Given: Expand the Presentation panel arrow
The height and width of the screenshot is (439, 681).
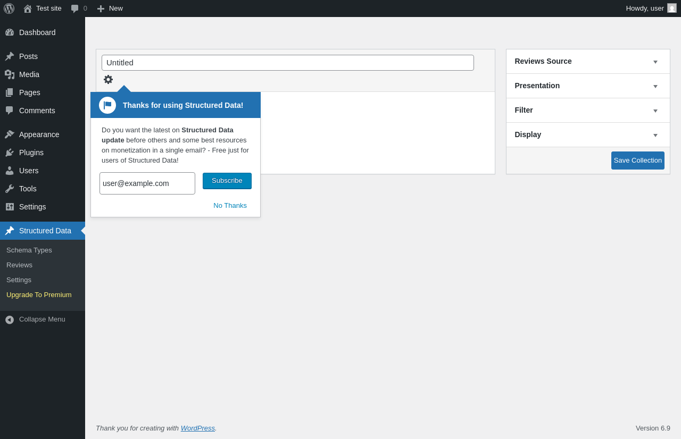Looking at the screenshot, I should point(655,86).
